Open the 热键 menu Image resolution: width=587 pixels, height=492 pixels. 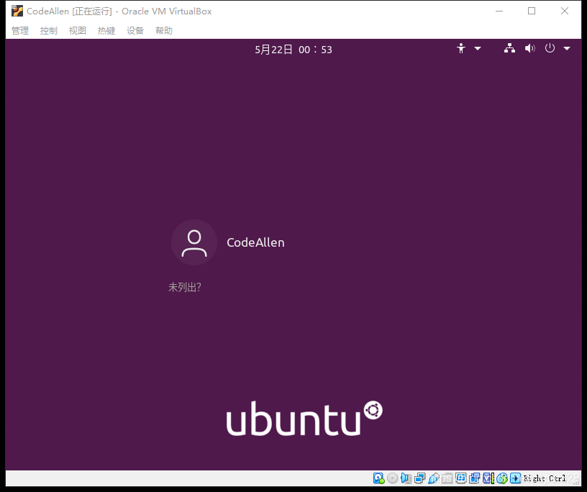click(106, 31)
